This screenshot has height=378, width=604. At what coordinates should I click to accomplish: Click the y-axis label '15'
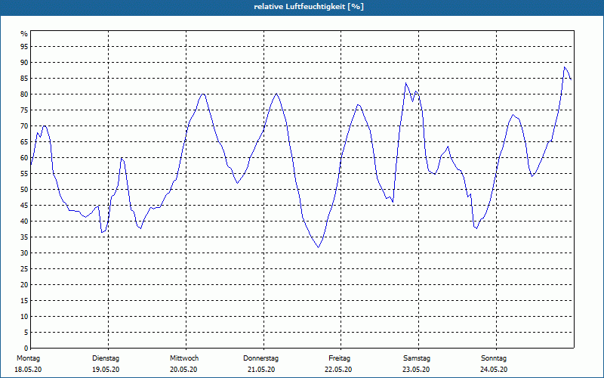click(24, 300)
